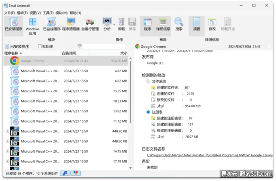Click the 卸载 toolbar icon

tap(121, 24)
